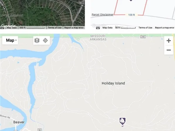This screenshot has width=175, height=131.
Task: Click Map Data on satellite map
Action: [x=12, y=28]
